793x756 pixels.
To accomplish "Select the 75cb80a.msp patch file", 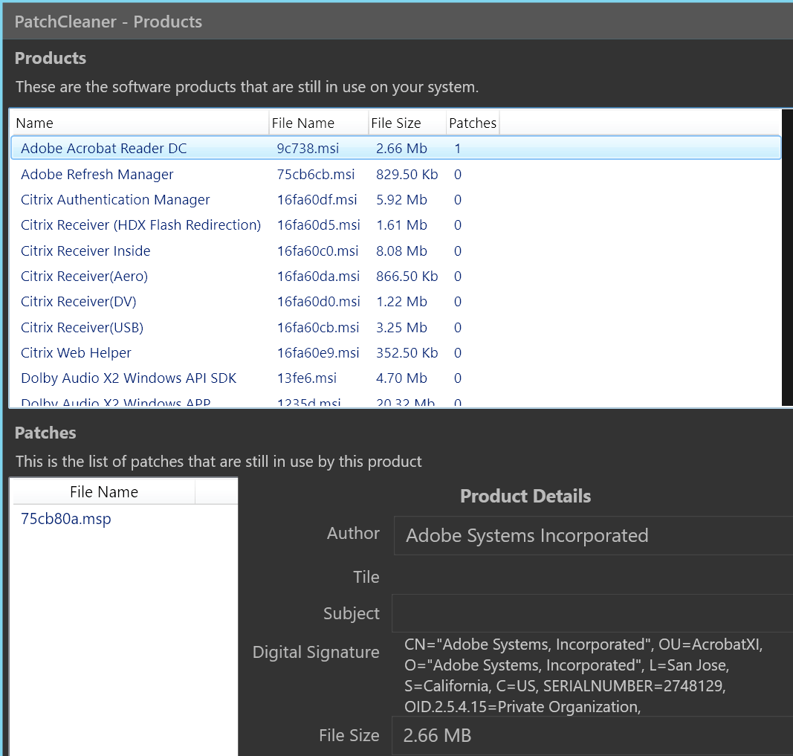I will [x=65, y=519].
